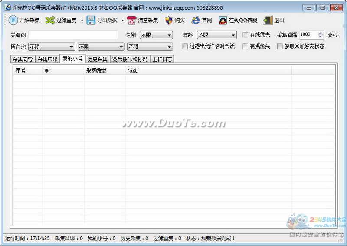
Task: Click the 导出数据 floppy disk icon
Action: [91, 20]
